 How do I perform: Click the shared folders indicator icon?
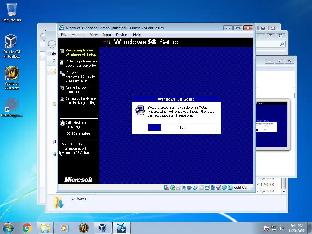[201, 187]
